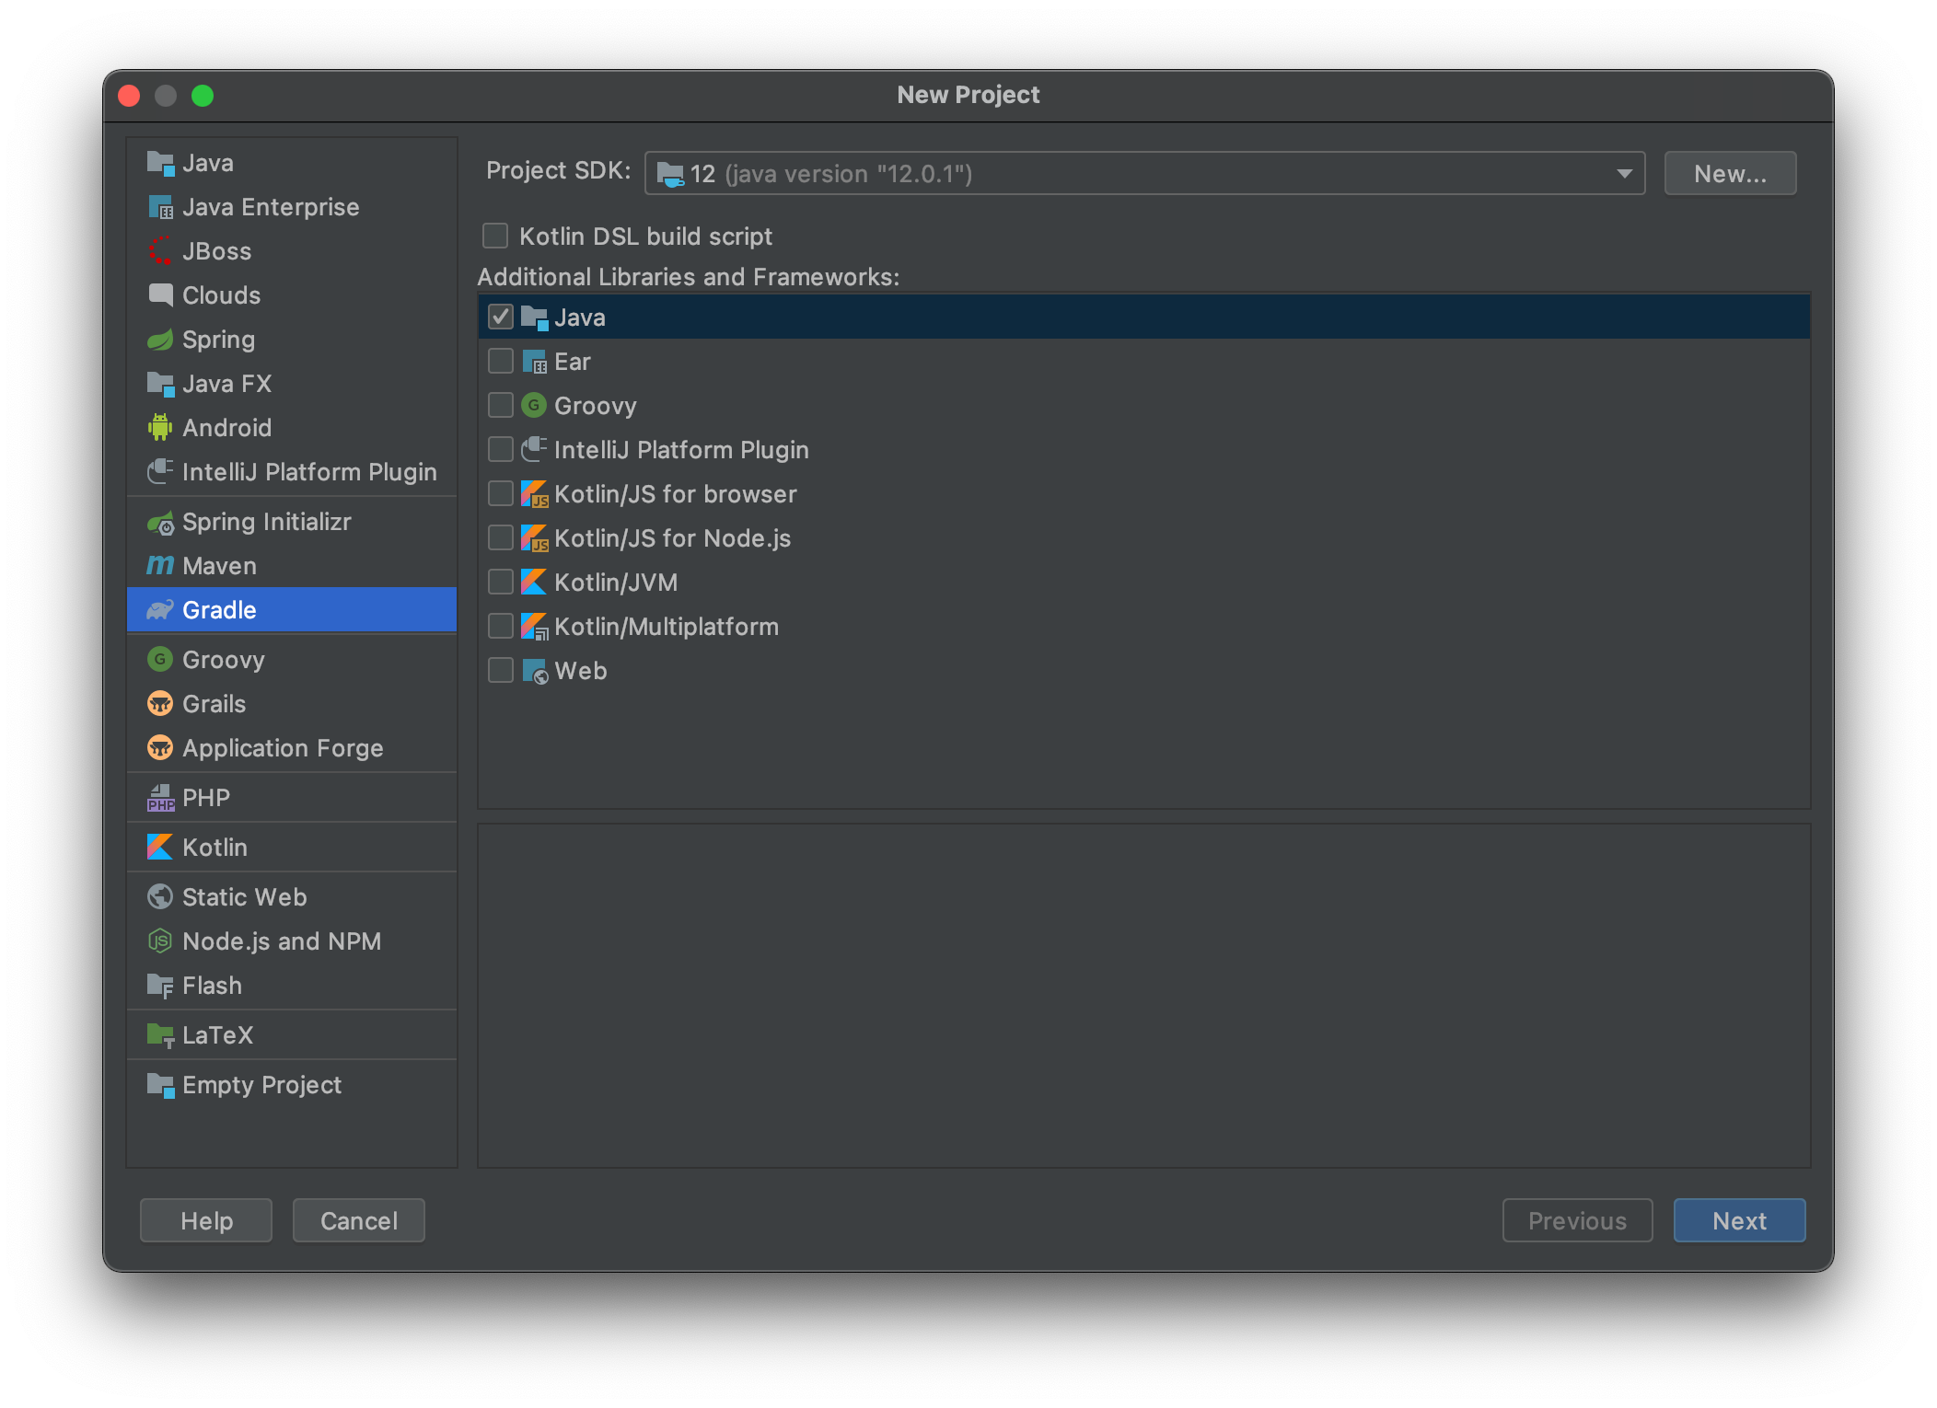This screenshot has height=1408, width=1937.
Task: Click the empty framework description panel
Action: [1143, 996]
